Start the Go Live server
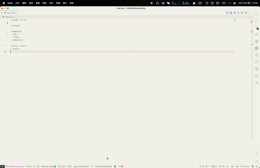Image resolution: width=260 pixels, height=168 pixels. pyautogui.click(x=245, y=166)
